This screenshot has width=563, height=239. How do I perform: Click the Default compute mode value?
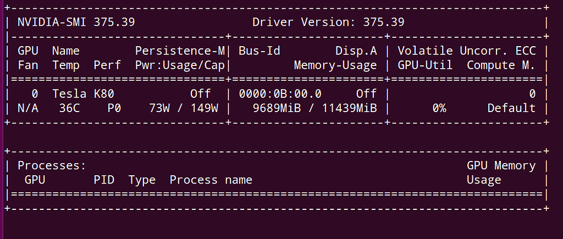511,108
